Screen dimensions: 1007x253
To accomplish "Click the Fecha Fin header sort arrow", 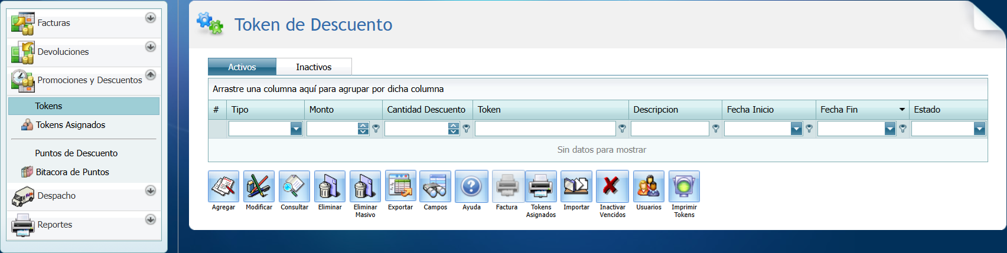I will [x=902, y=110].
